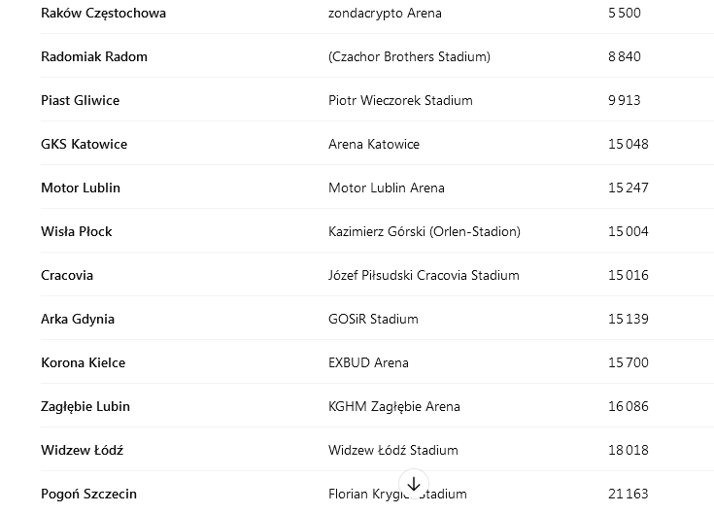Click the Zagłębie Lubin team name
This screenshot has height=513, width=714.
coord(85,406)
